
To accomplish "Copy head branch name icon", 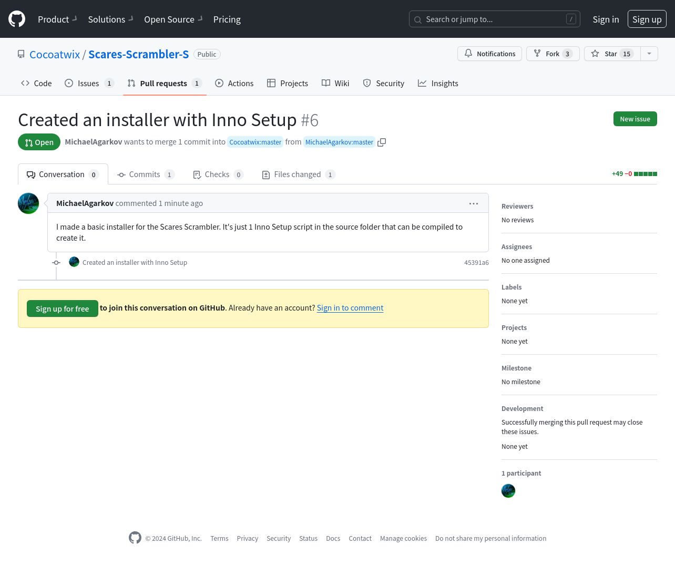I will pos(382,142).
